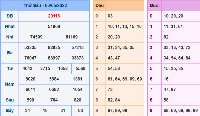The image size is (200, 116).
Task: Click '34, 54, 64, 84' in Đuôi table
Action: click(x=177, y=58)
